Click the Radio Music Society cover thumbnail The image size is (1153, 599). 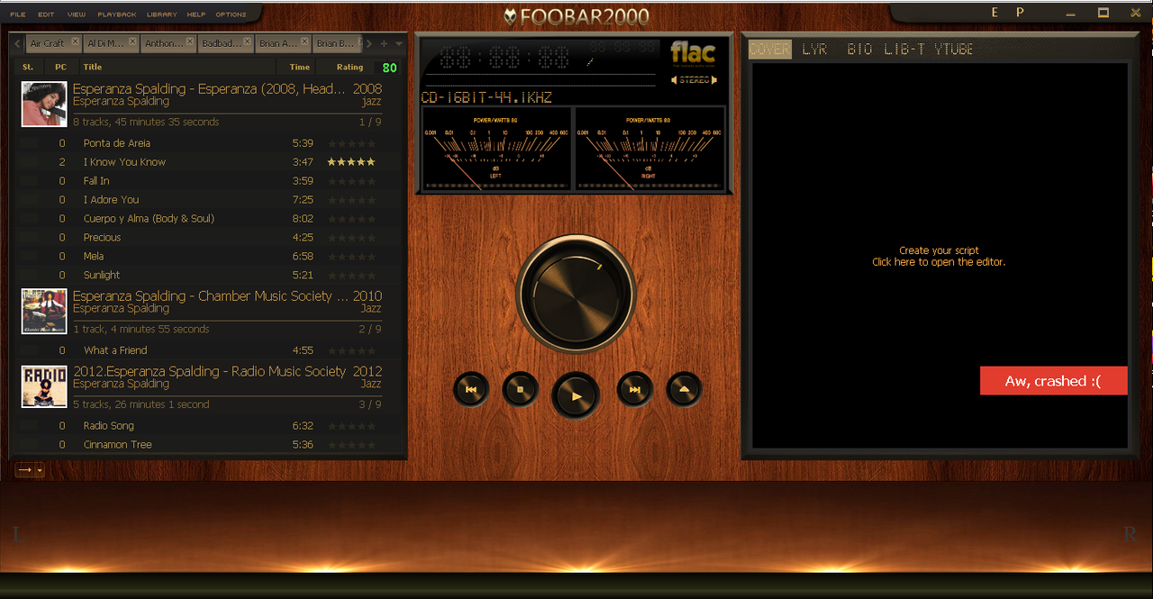pyautogui.click(x=44, y=386)
